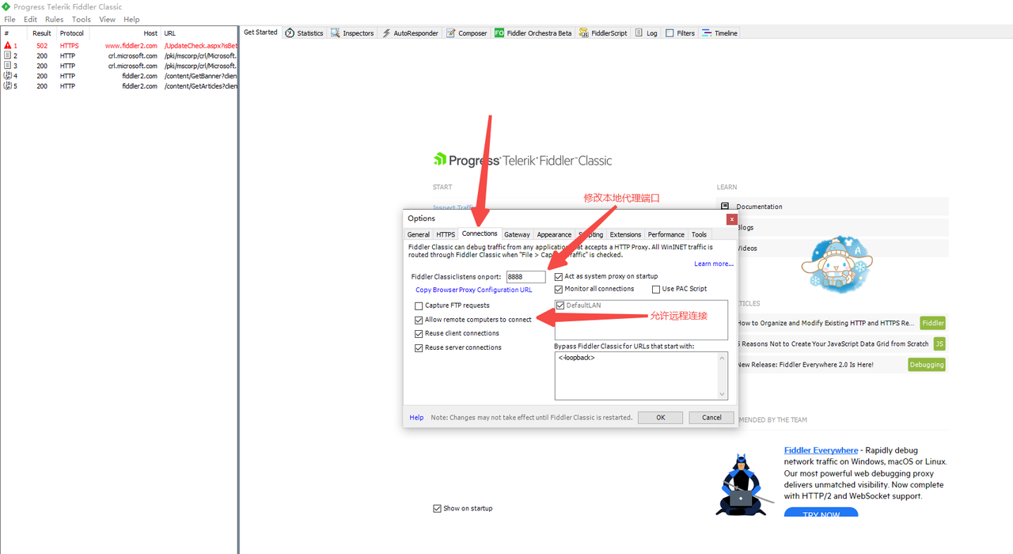Click the listens on port field

coord(526,276)
